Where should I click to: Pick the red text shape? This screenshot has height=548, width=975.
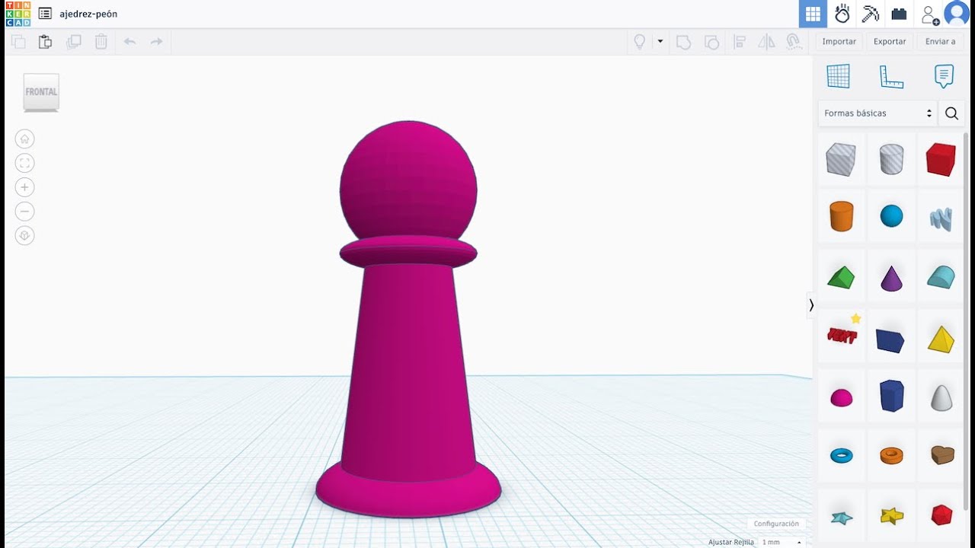(x=842, y=335)
